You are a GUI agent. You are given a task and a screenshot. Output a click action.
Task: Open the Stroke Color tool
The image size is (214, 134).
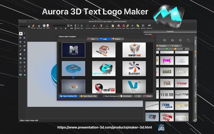(x=95, y=26)
